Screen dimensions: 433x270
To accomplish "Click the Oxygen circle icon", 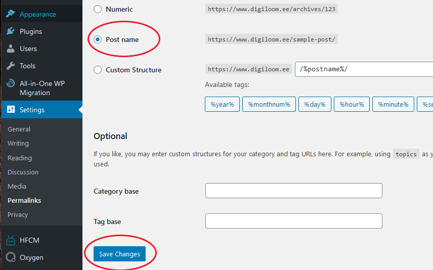I will point(11,257).
